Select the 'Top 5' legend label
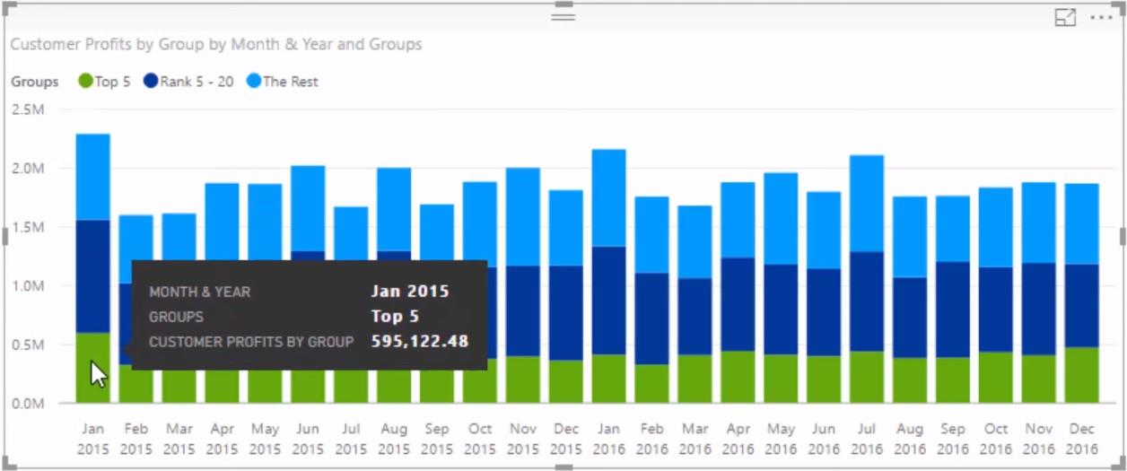Viewport: 1127px width, 471px height. 113,82
